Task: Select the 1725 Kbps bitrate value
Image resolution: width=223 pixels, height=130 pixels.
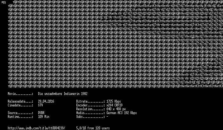Action: point(114,101)
